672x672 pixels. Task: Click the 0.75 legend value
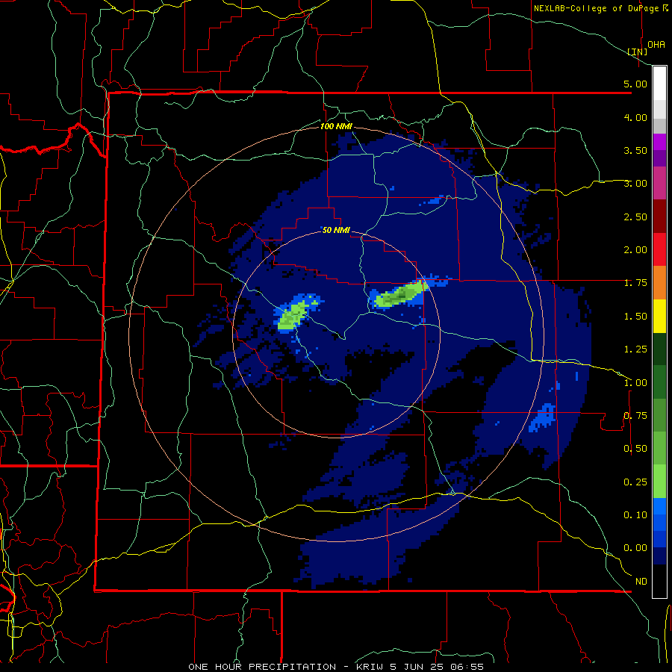635,416
